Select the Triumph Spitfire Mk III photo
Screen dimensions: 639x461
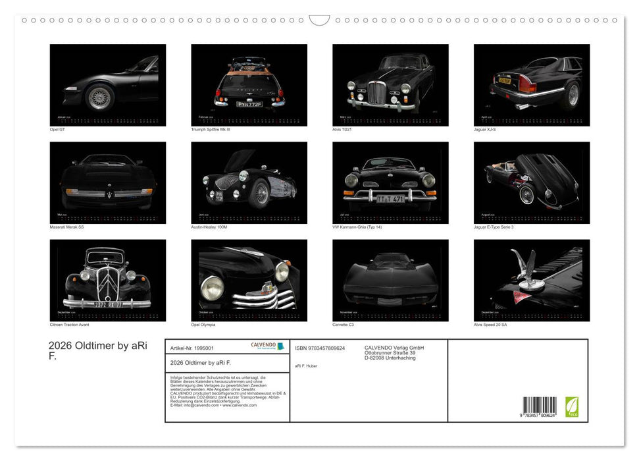pos(249,84)
